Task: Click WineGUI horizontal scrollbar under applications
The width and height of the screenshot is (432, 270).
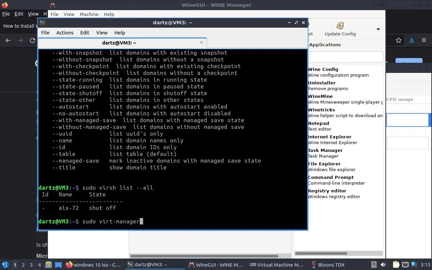Action: (321, 253)
